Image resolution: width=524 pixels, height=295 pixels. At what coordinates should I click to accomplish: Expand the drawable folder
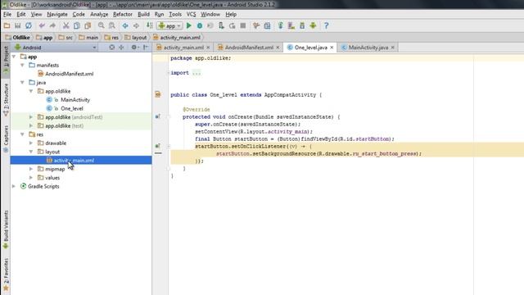click(x=31, y=143)
